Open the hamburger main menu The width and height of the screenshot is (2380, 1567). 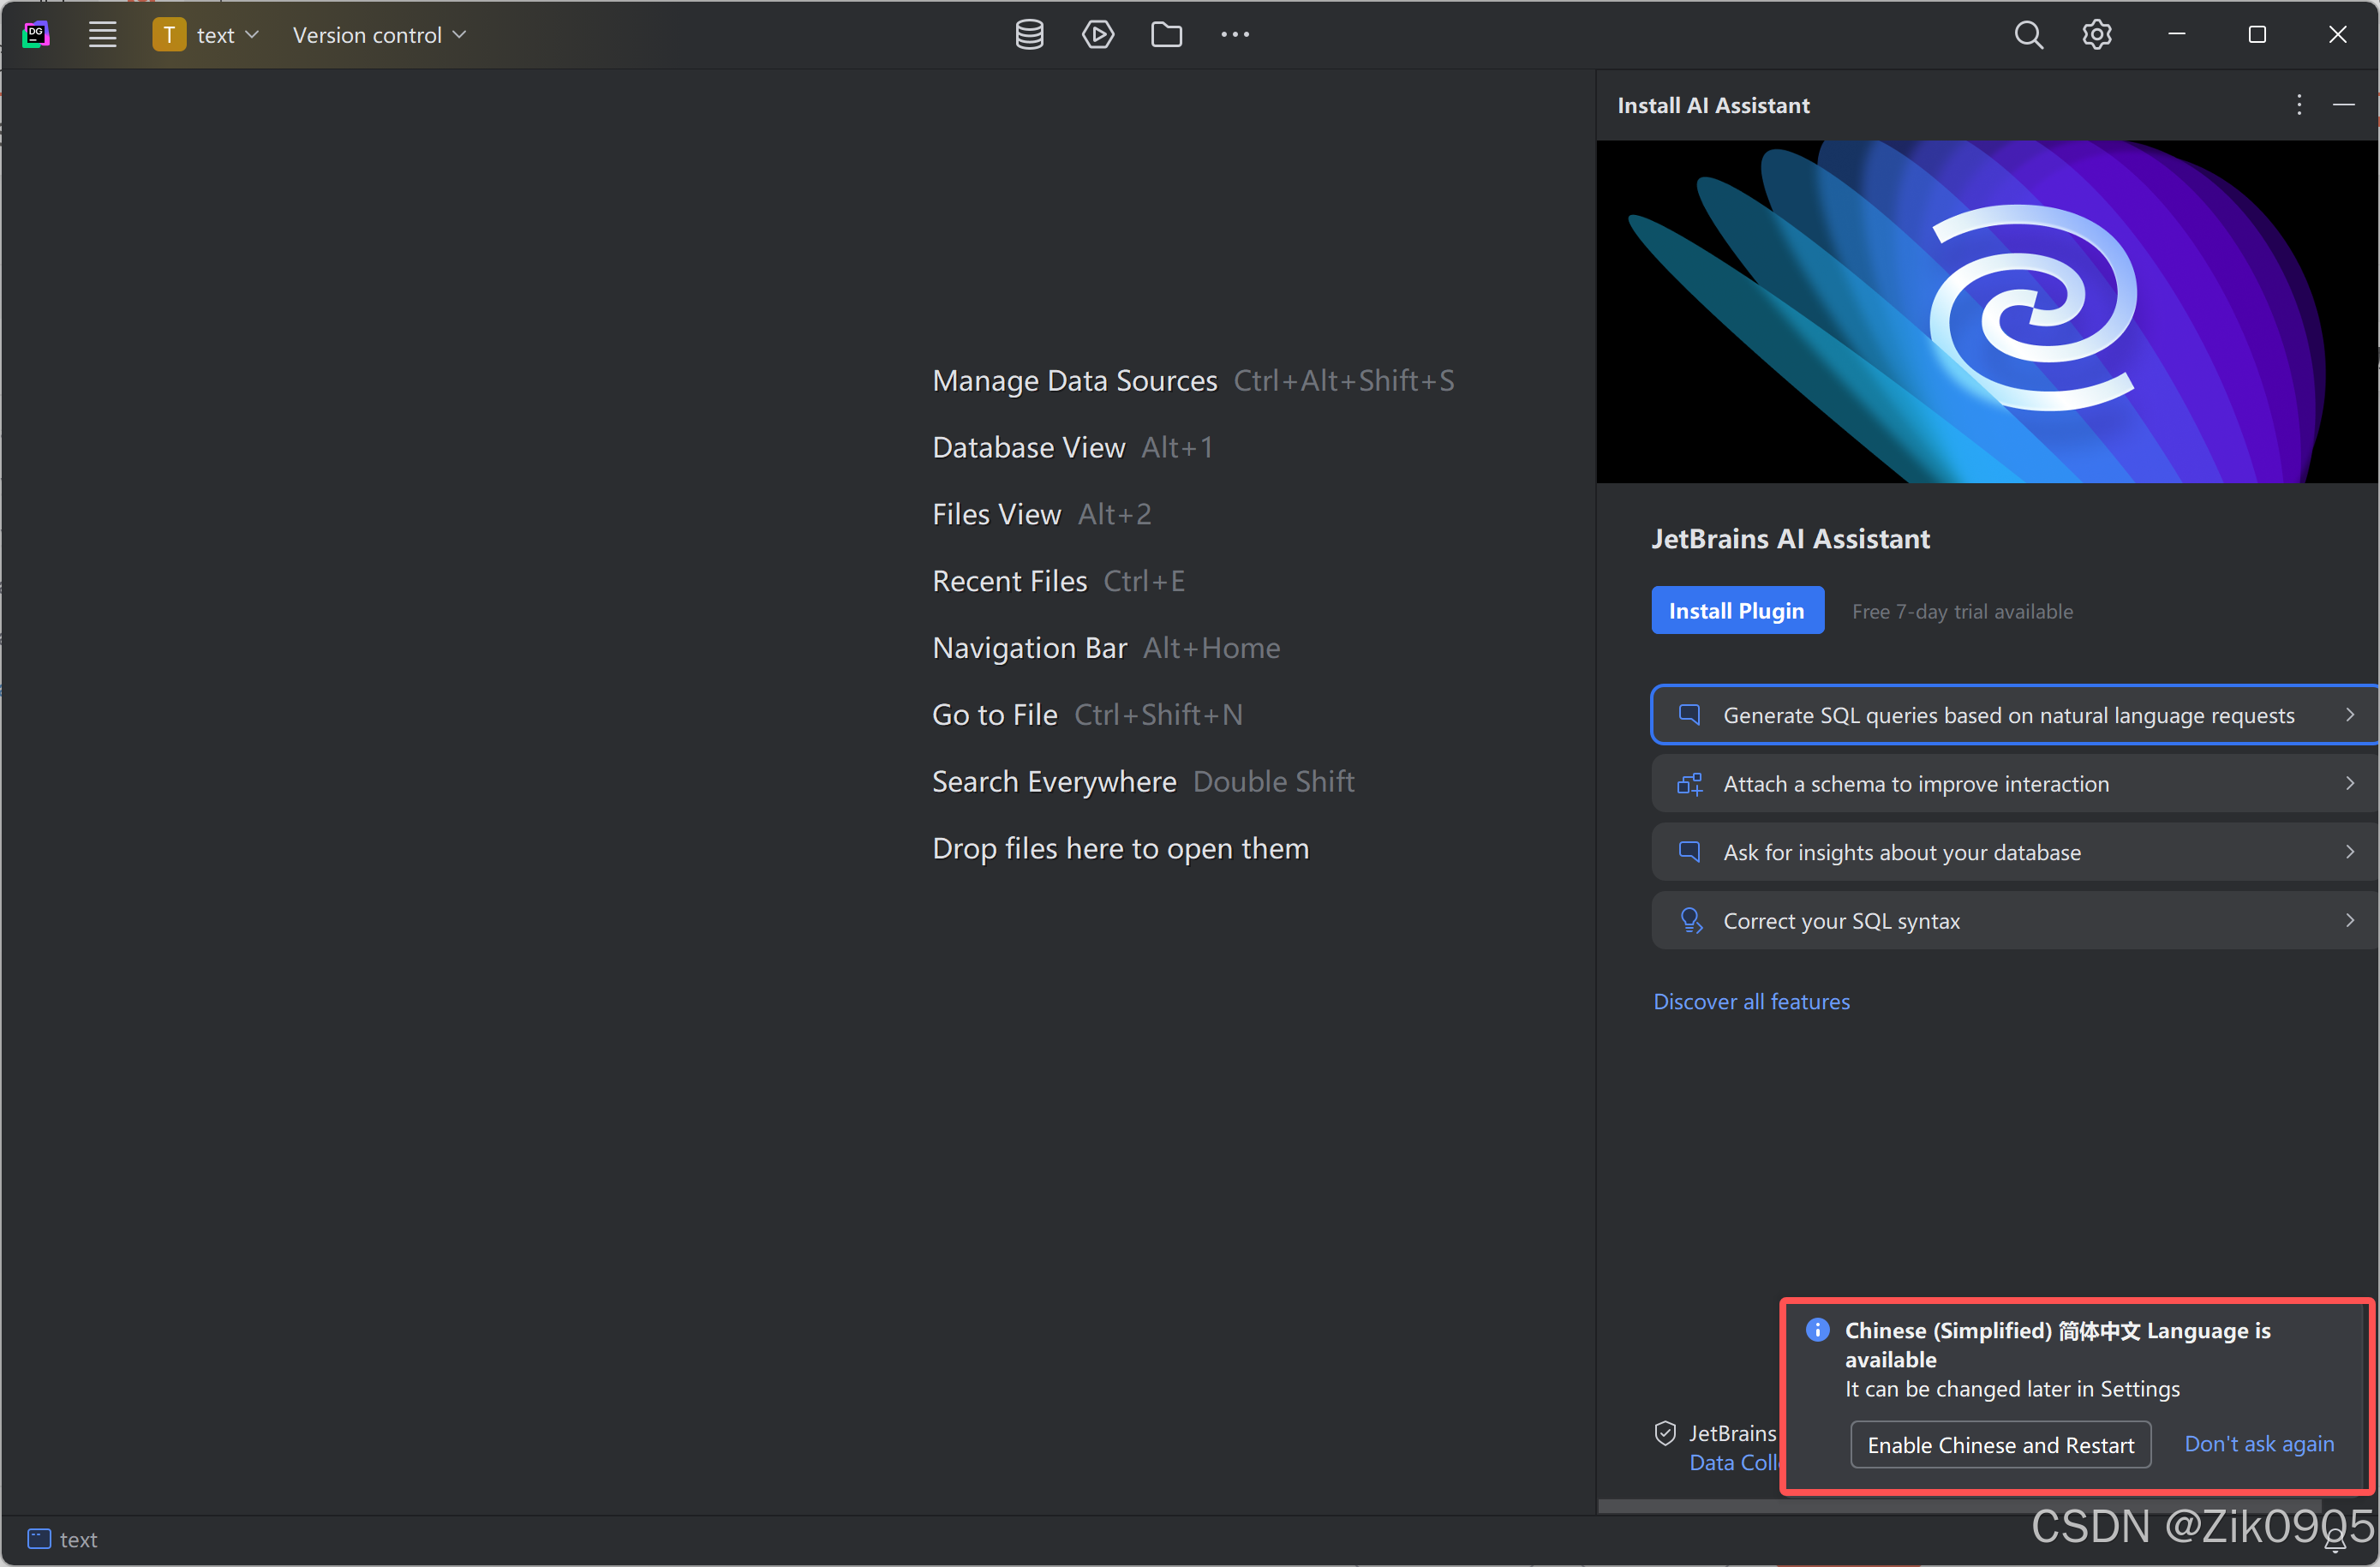pyautogui.click(x=102, y=35)
